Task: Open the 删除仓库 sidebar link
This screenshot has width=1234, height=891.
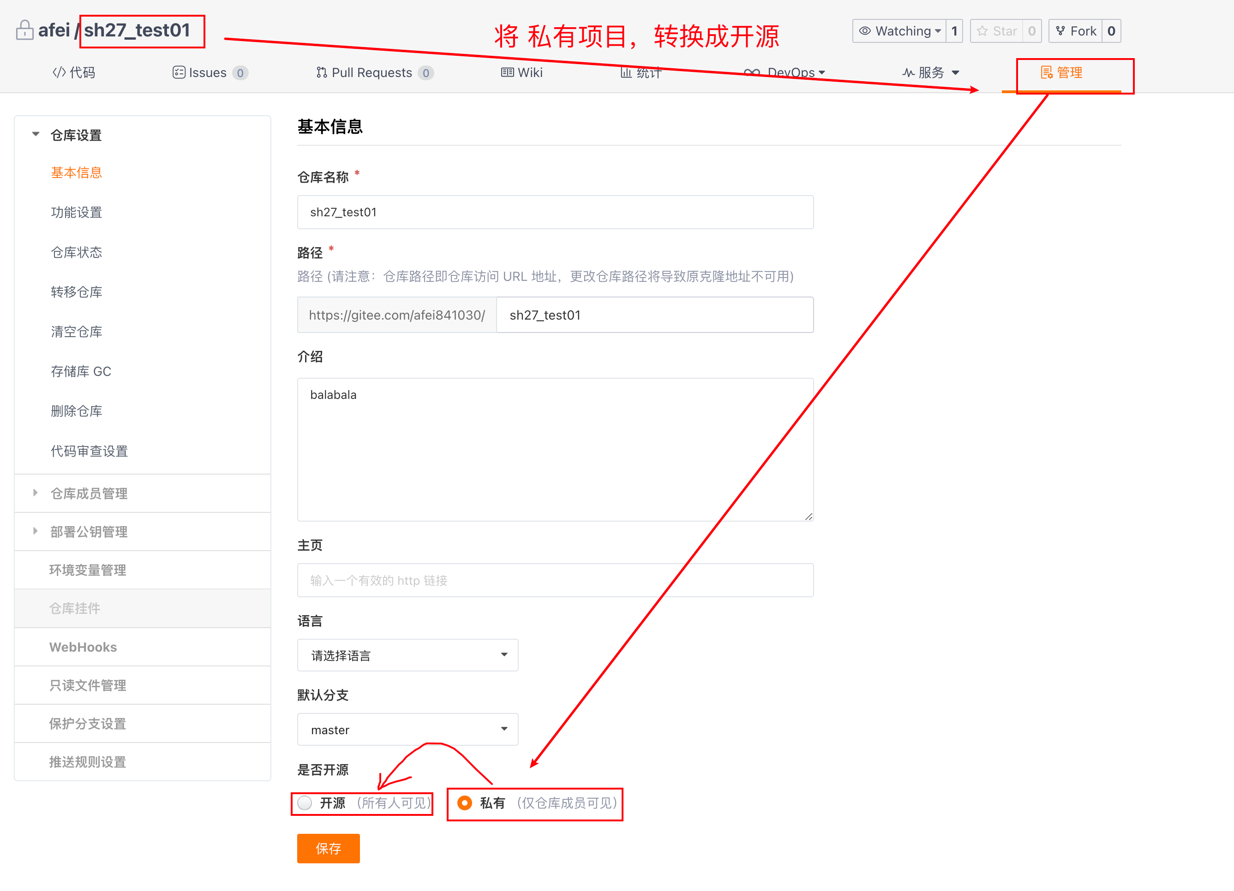Action: [x=76, y=411]
